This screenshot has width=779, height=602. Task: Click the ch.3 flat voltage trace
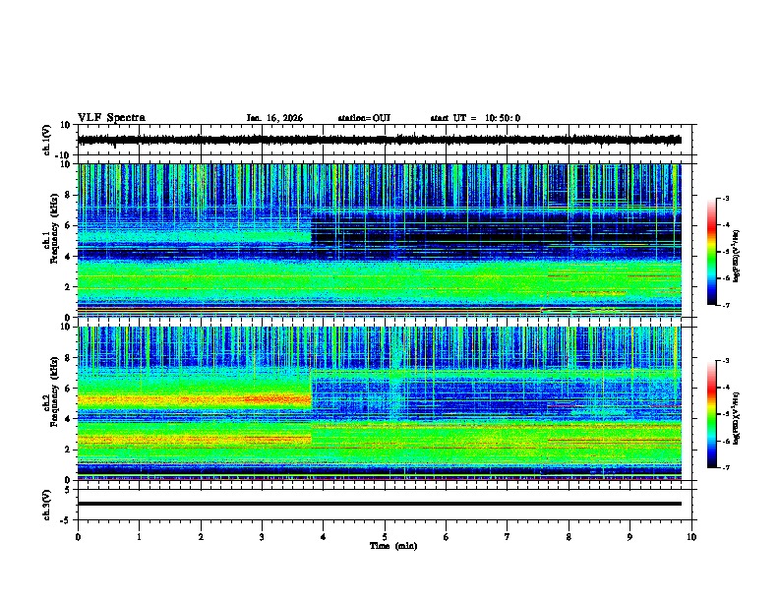[x=380, y=504]
